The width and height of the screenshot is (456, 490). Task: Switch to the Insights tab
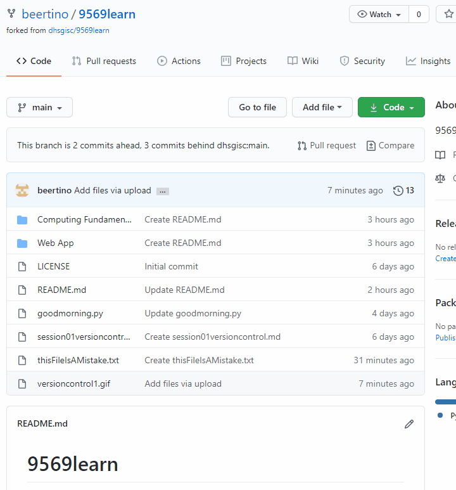(x=428, y=61)
